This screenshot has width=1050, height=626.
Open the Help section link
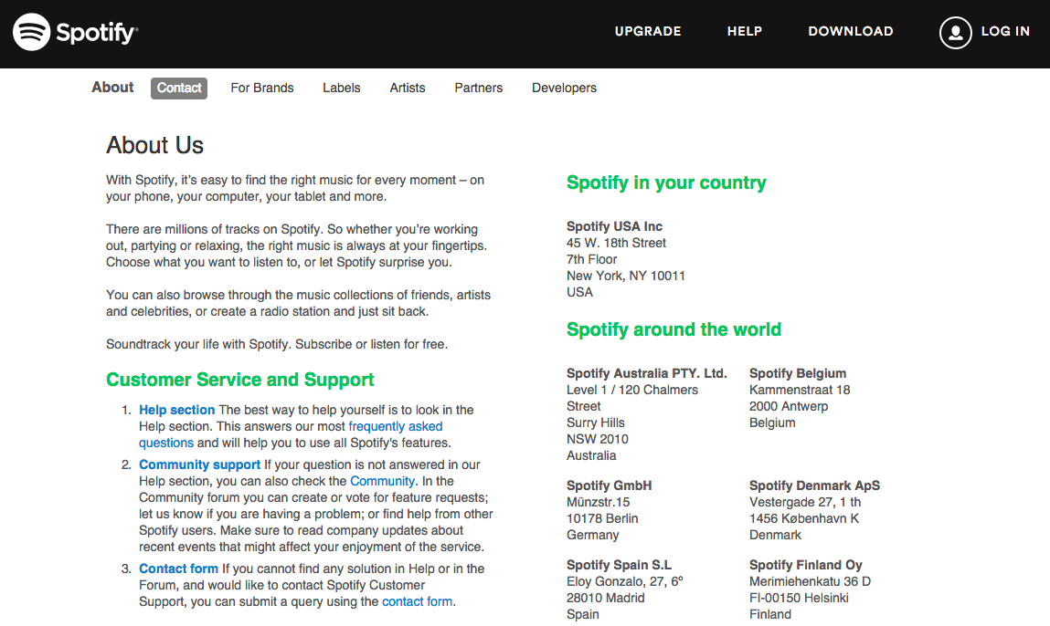(176, 410)
